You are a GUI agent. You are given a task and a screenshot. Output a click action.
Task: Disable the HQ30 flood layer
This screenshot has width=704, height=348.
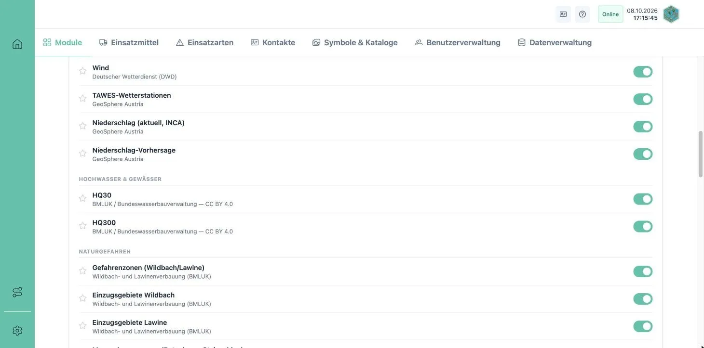pyautogui.click(x=643, y=199)
